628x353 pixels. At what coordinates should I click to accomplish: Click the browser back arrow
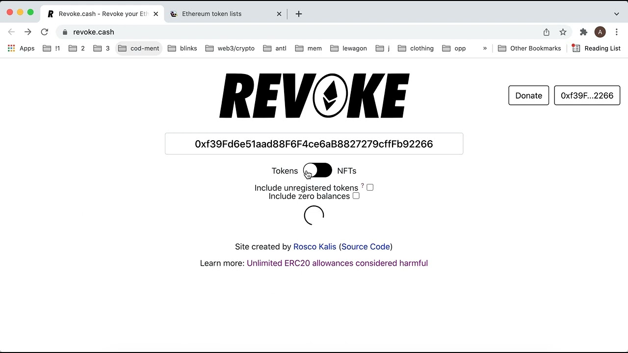click(x=11, y=32)
